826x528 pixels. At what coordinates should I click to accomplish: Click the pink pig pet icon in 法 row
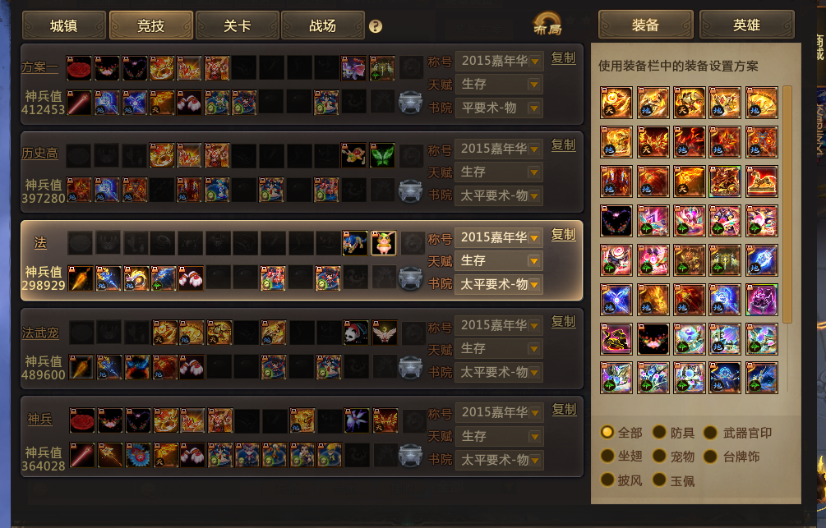[384, 243]
